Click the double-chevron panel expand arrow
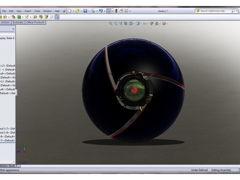This screenshot has height=180, width=240. (x=13, y=29)
